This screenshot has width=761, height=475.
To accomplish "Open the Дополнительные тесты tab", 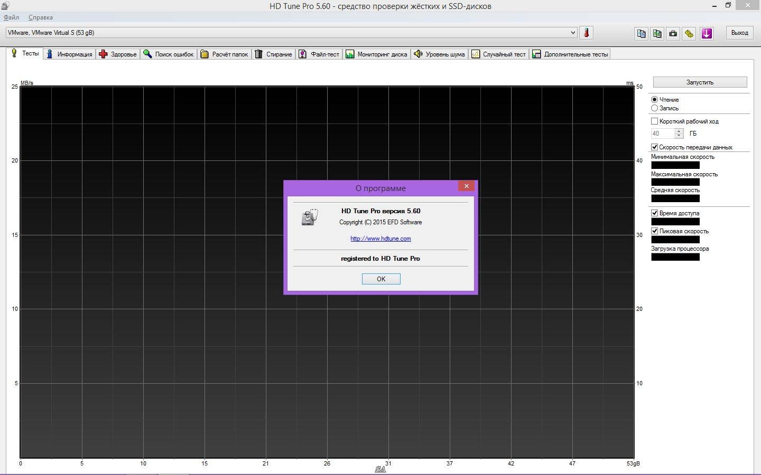I will (570, 54).
